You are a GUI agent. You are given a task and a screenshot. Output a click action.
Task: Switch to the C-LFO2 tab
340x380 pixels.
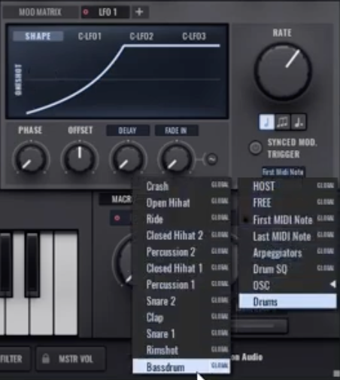tap(141, 36)
